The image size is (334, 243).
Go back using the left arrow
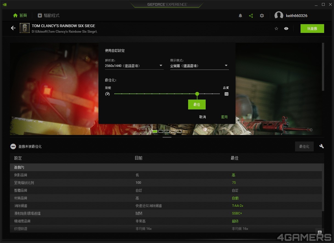[x=13, y=28]
